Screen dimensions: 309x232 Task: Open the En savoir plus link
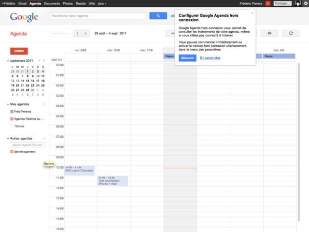211,58
